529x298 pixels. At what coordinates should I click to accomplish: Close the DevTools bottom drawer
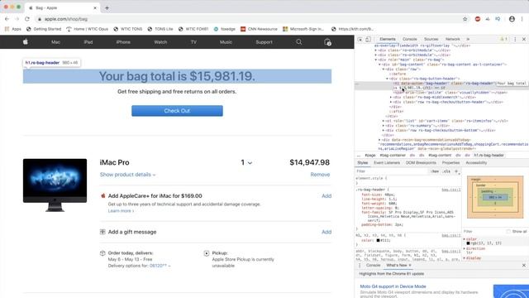523,266
